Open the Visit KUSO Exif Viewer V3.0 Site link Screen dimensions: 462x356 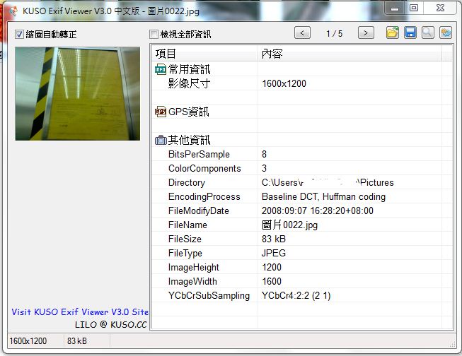tap(80, 311)
